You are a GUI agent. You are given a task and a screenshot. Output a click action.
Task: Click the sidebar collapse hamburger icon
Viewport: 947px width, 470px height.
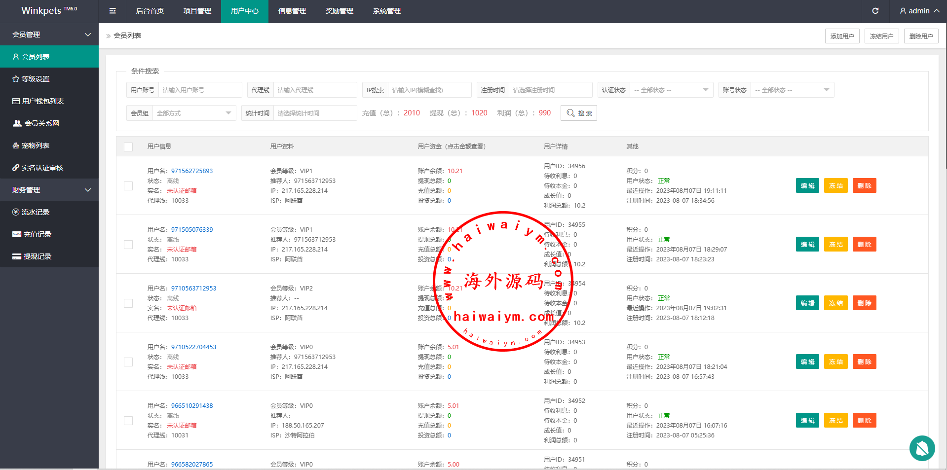click(113, 11)
